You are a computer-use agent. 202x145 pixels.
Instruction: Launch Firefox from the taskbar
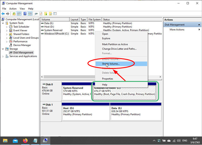coord(25,141)
